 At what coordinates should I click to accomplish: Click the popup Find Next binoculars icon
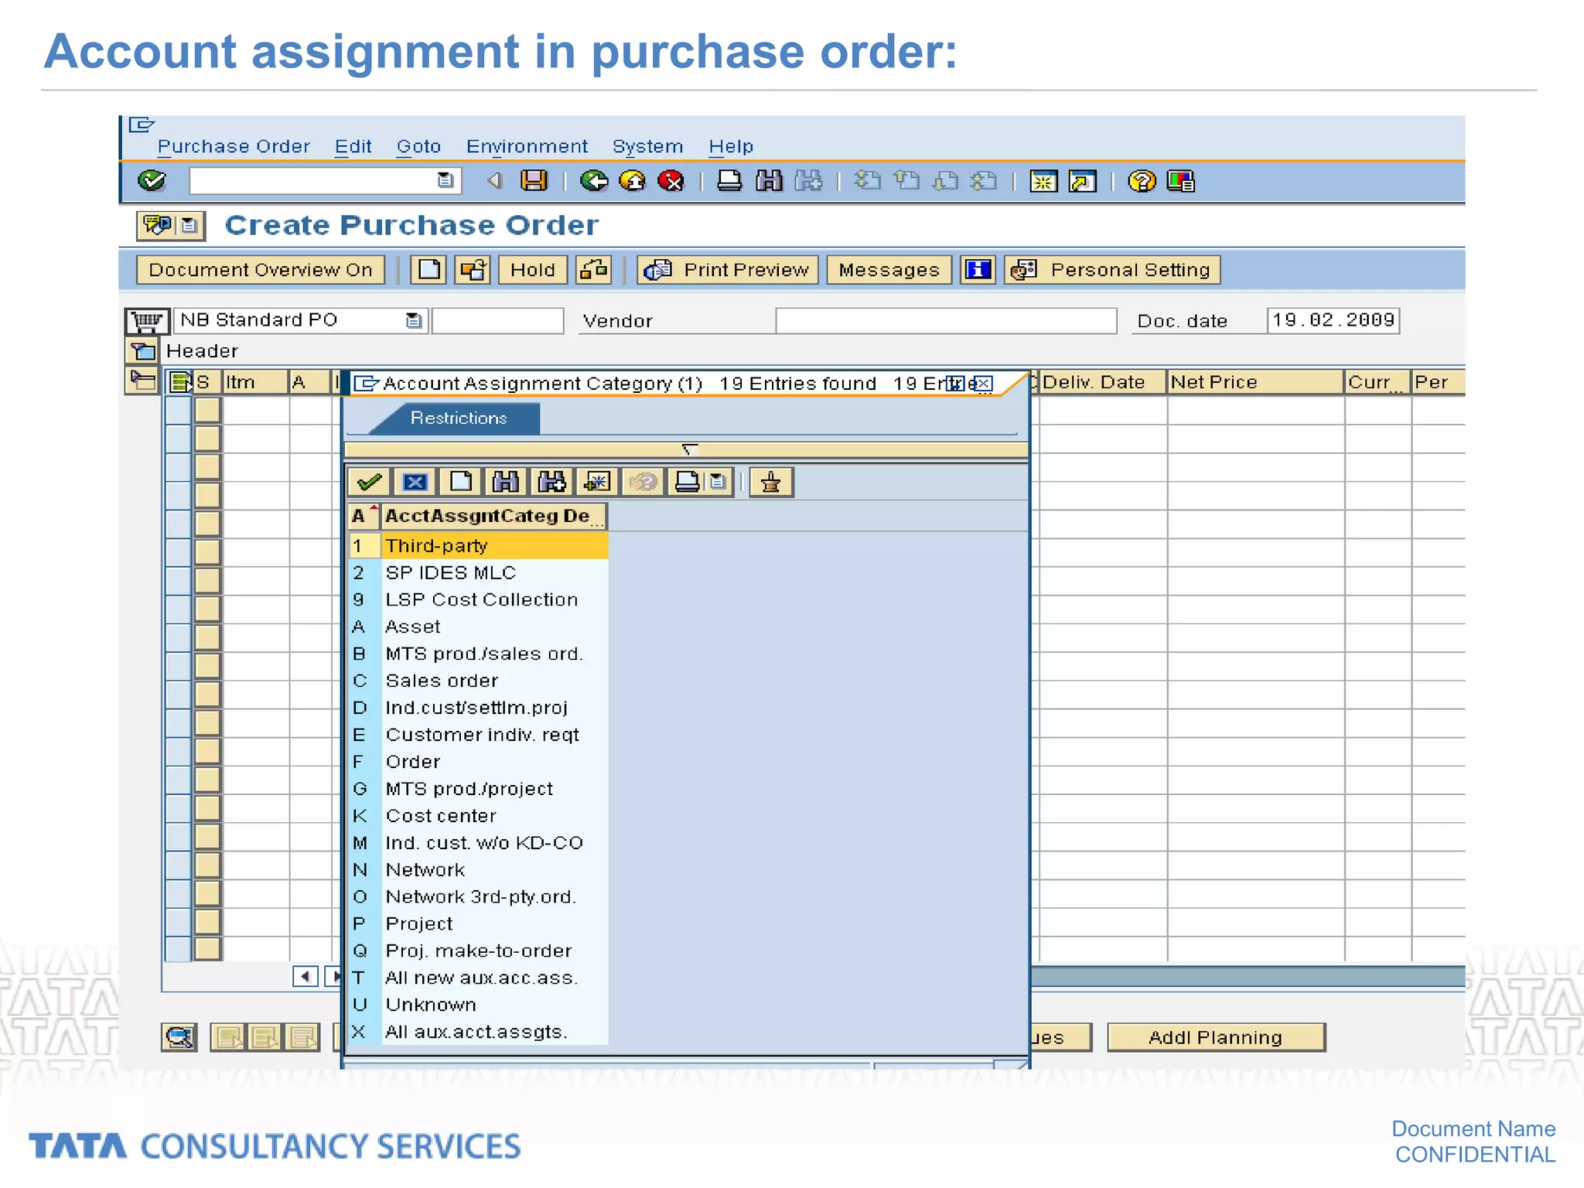coord(551,483)
